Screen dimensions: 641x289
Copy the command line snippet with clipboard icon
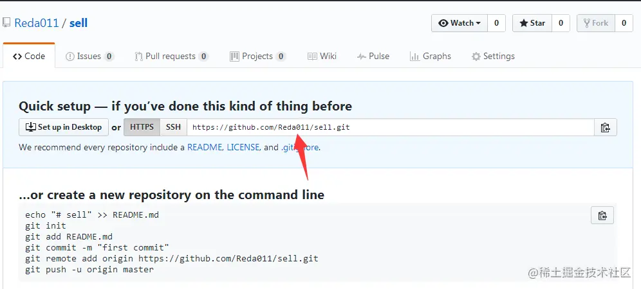tap(602, 215)
